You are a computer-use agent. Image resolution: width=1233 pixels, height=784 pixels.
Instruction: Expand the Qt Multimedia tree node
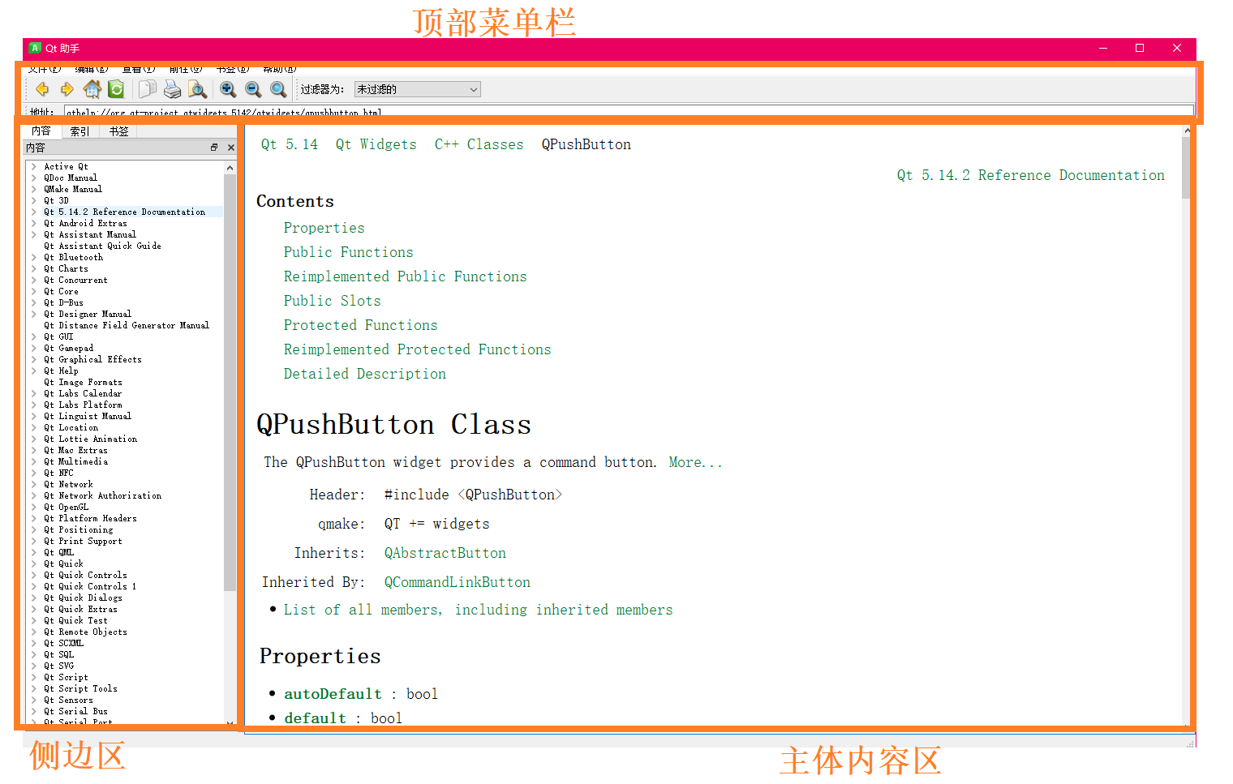coord(33,461)
